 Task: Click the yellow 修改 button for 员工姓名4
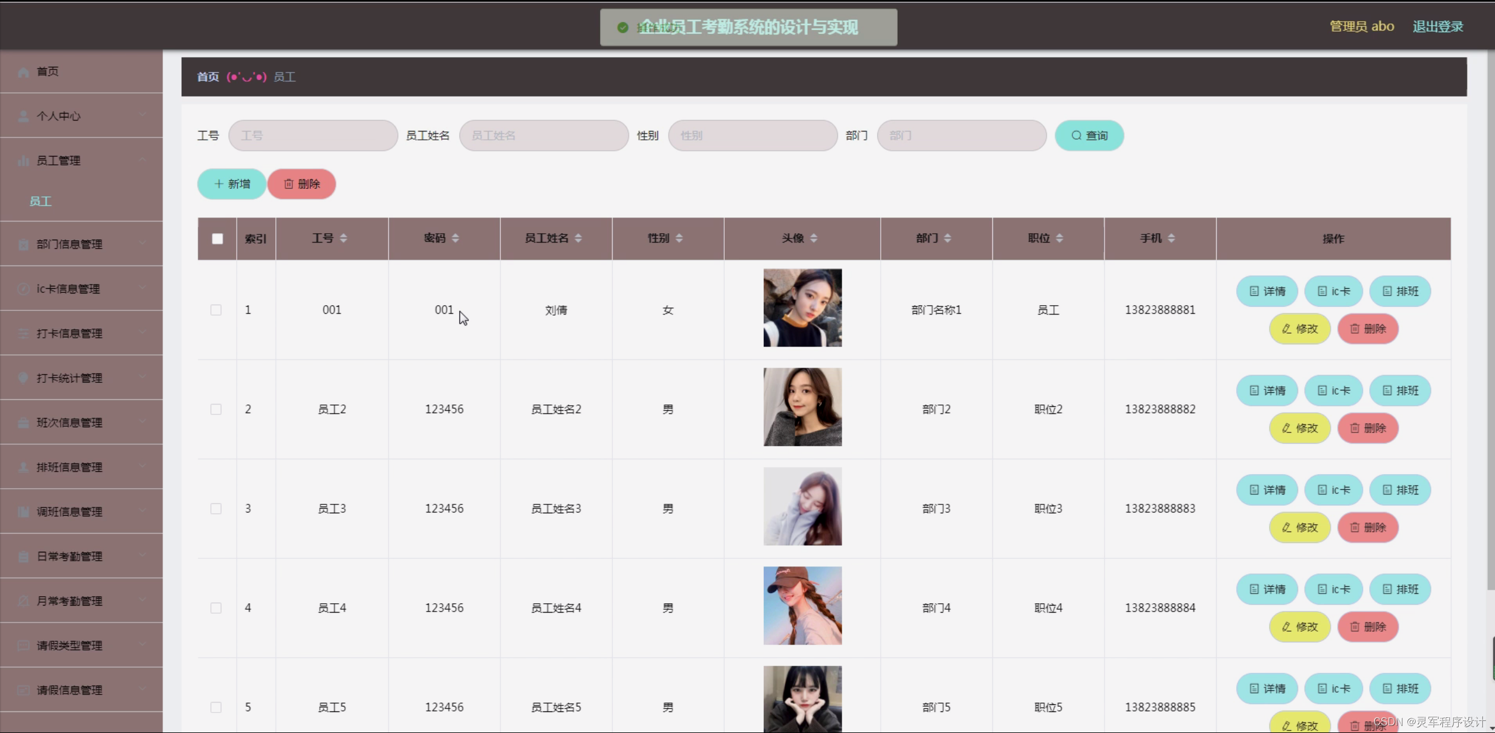coord(1299,627)
